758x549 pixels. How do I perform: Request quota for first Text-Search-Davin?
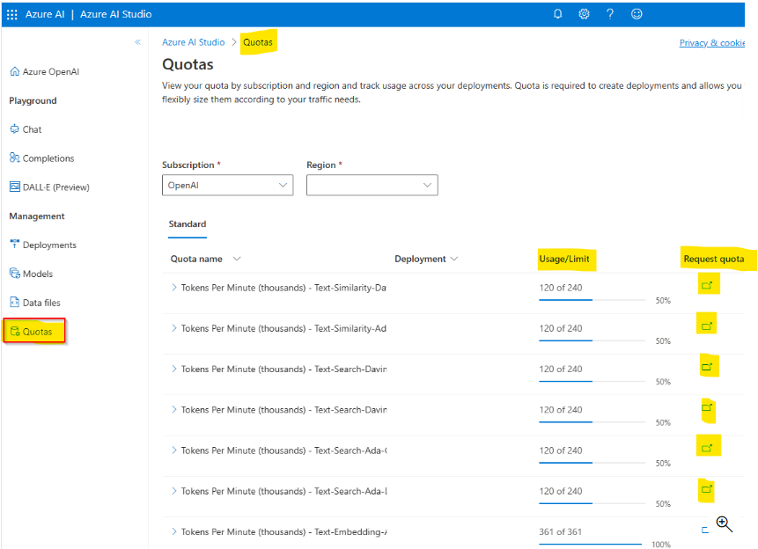click(707, 366)
